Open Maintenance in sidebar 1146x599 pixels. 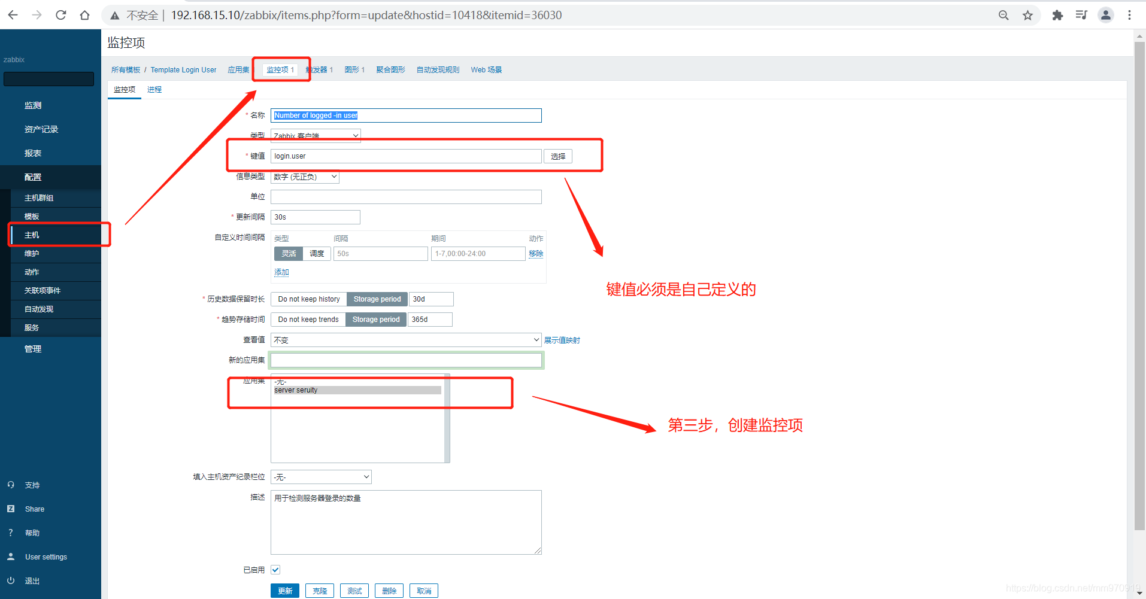[x=32, y=254]
